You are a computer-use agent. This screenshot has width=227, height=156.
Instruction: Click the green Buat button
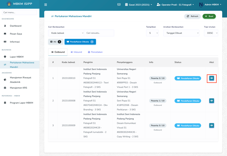(x=209, y=16)
